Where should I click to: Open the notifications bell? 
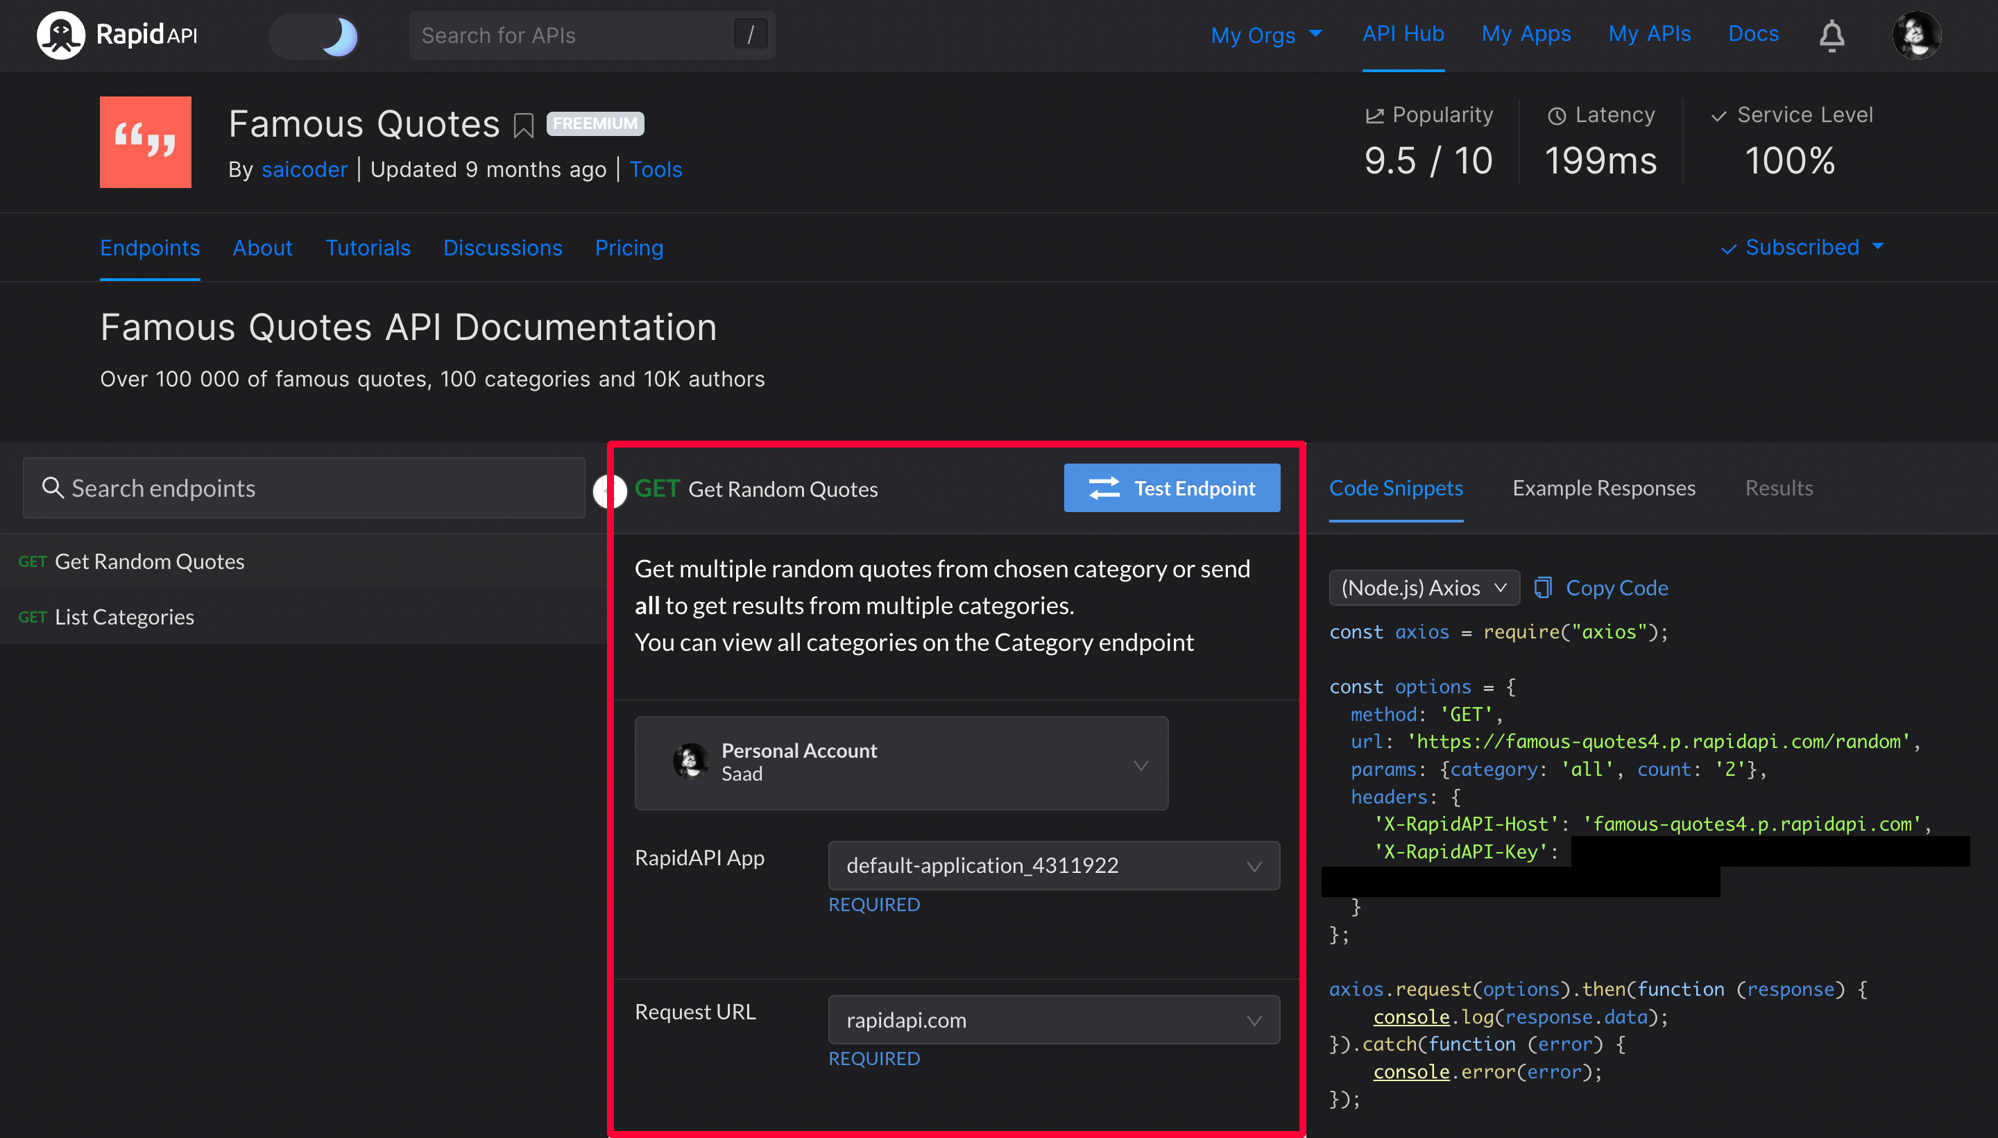(x=1831, y=35)
